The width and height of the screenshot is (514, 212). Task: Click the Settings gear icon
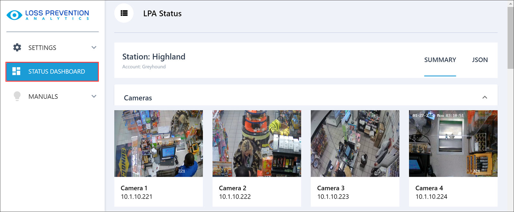pyautogui.click(x=17, y=48)
